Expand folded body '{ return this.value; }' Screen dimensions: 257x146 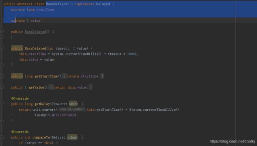coord(70,87)
